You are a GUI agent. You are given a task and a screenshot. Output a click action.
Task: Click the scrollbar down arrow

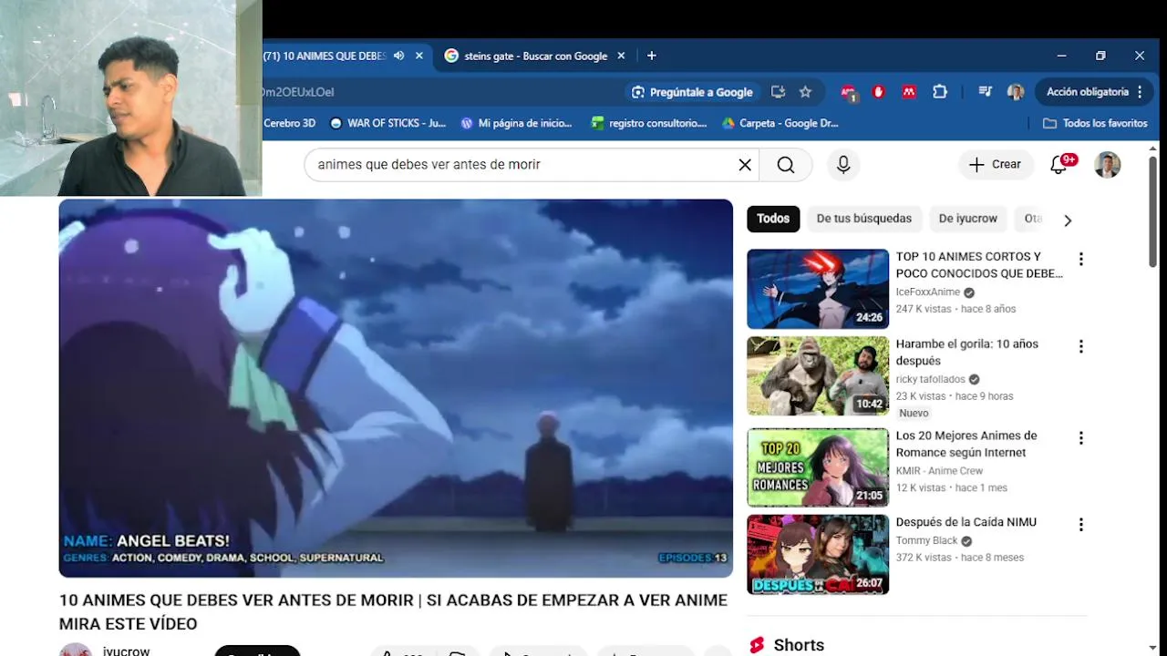point(1152,648)
